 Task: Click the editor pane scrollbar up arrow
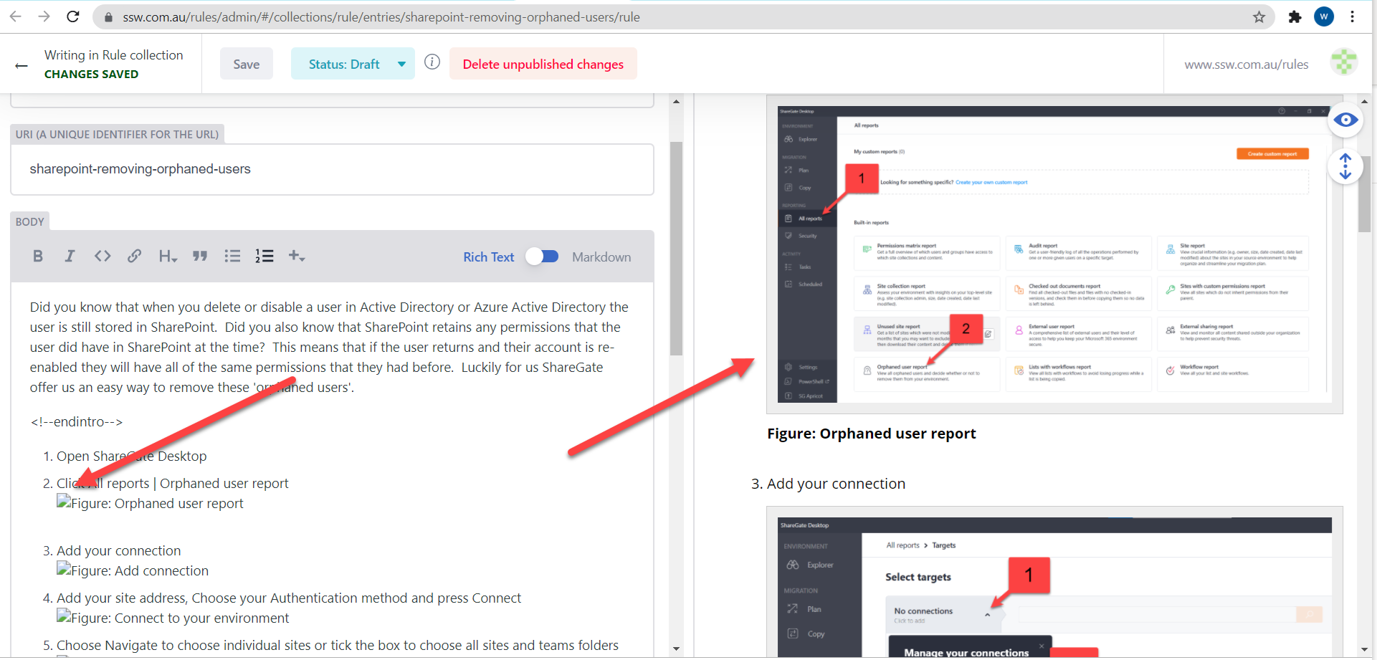pos(676,102)
